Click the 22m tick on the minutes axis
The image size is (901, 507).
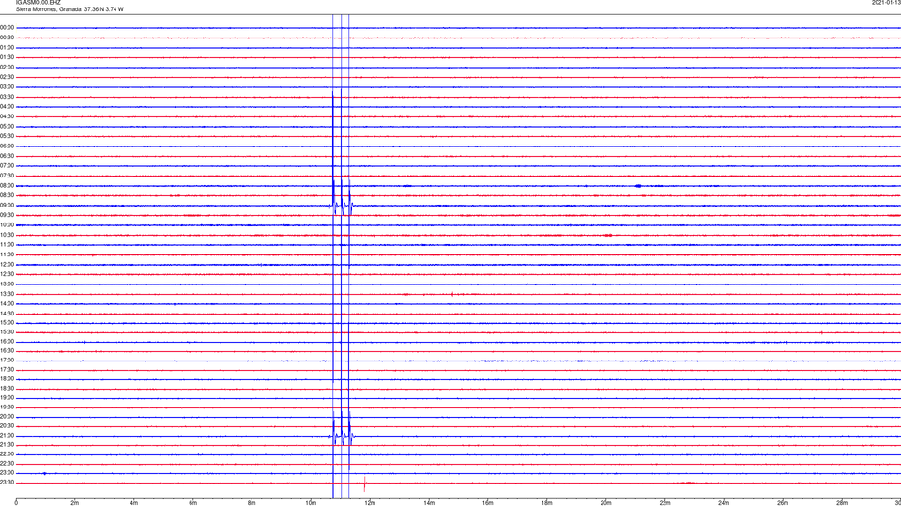[x=664, y=503]
